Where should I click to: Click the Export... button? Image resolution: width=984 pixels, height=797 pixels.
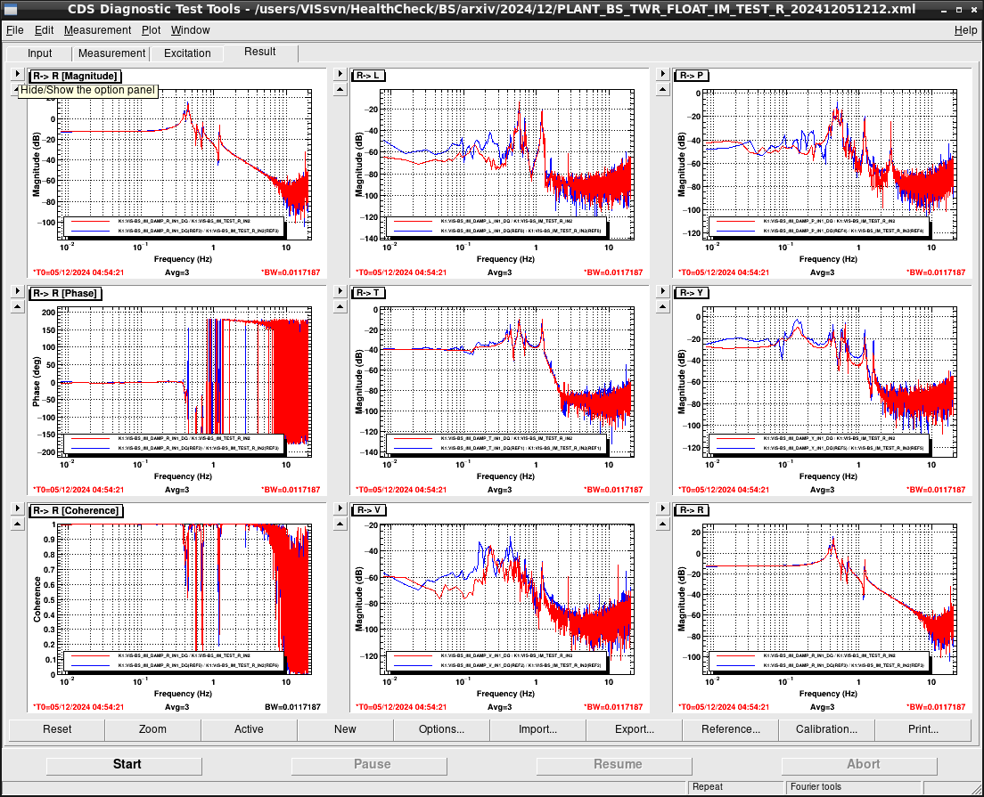coord(634,729)
